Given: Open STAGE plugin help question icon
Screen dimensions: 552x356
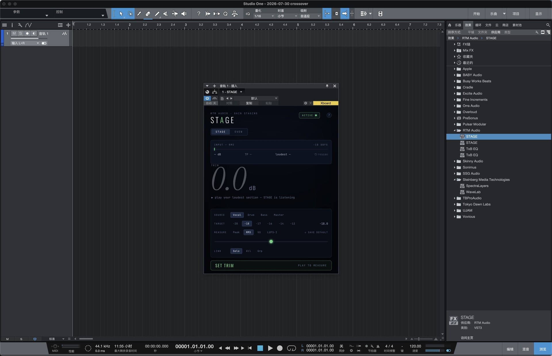Looking at the screenshot, I should click(329, 115).
